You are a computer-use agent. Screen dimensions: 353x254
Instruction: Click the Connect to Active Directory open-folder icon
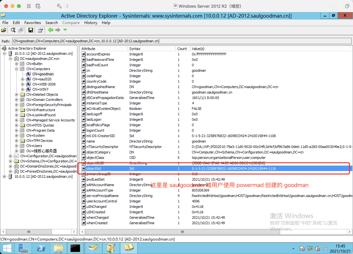4,30
